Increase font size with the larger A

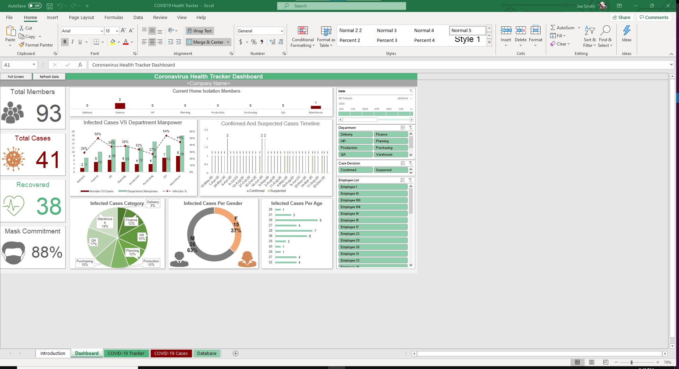pos(123,31)
